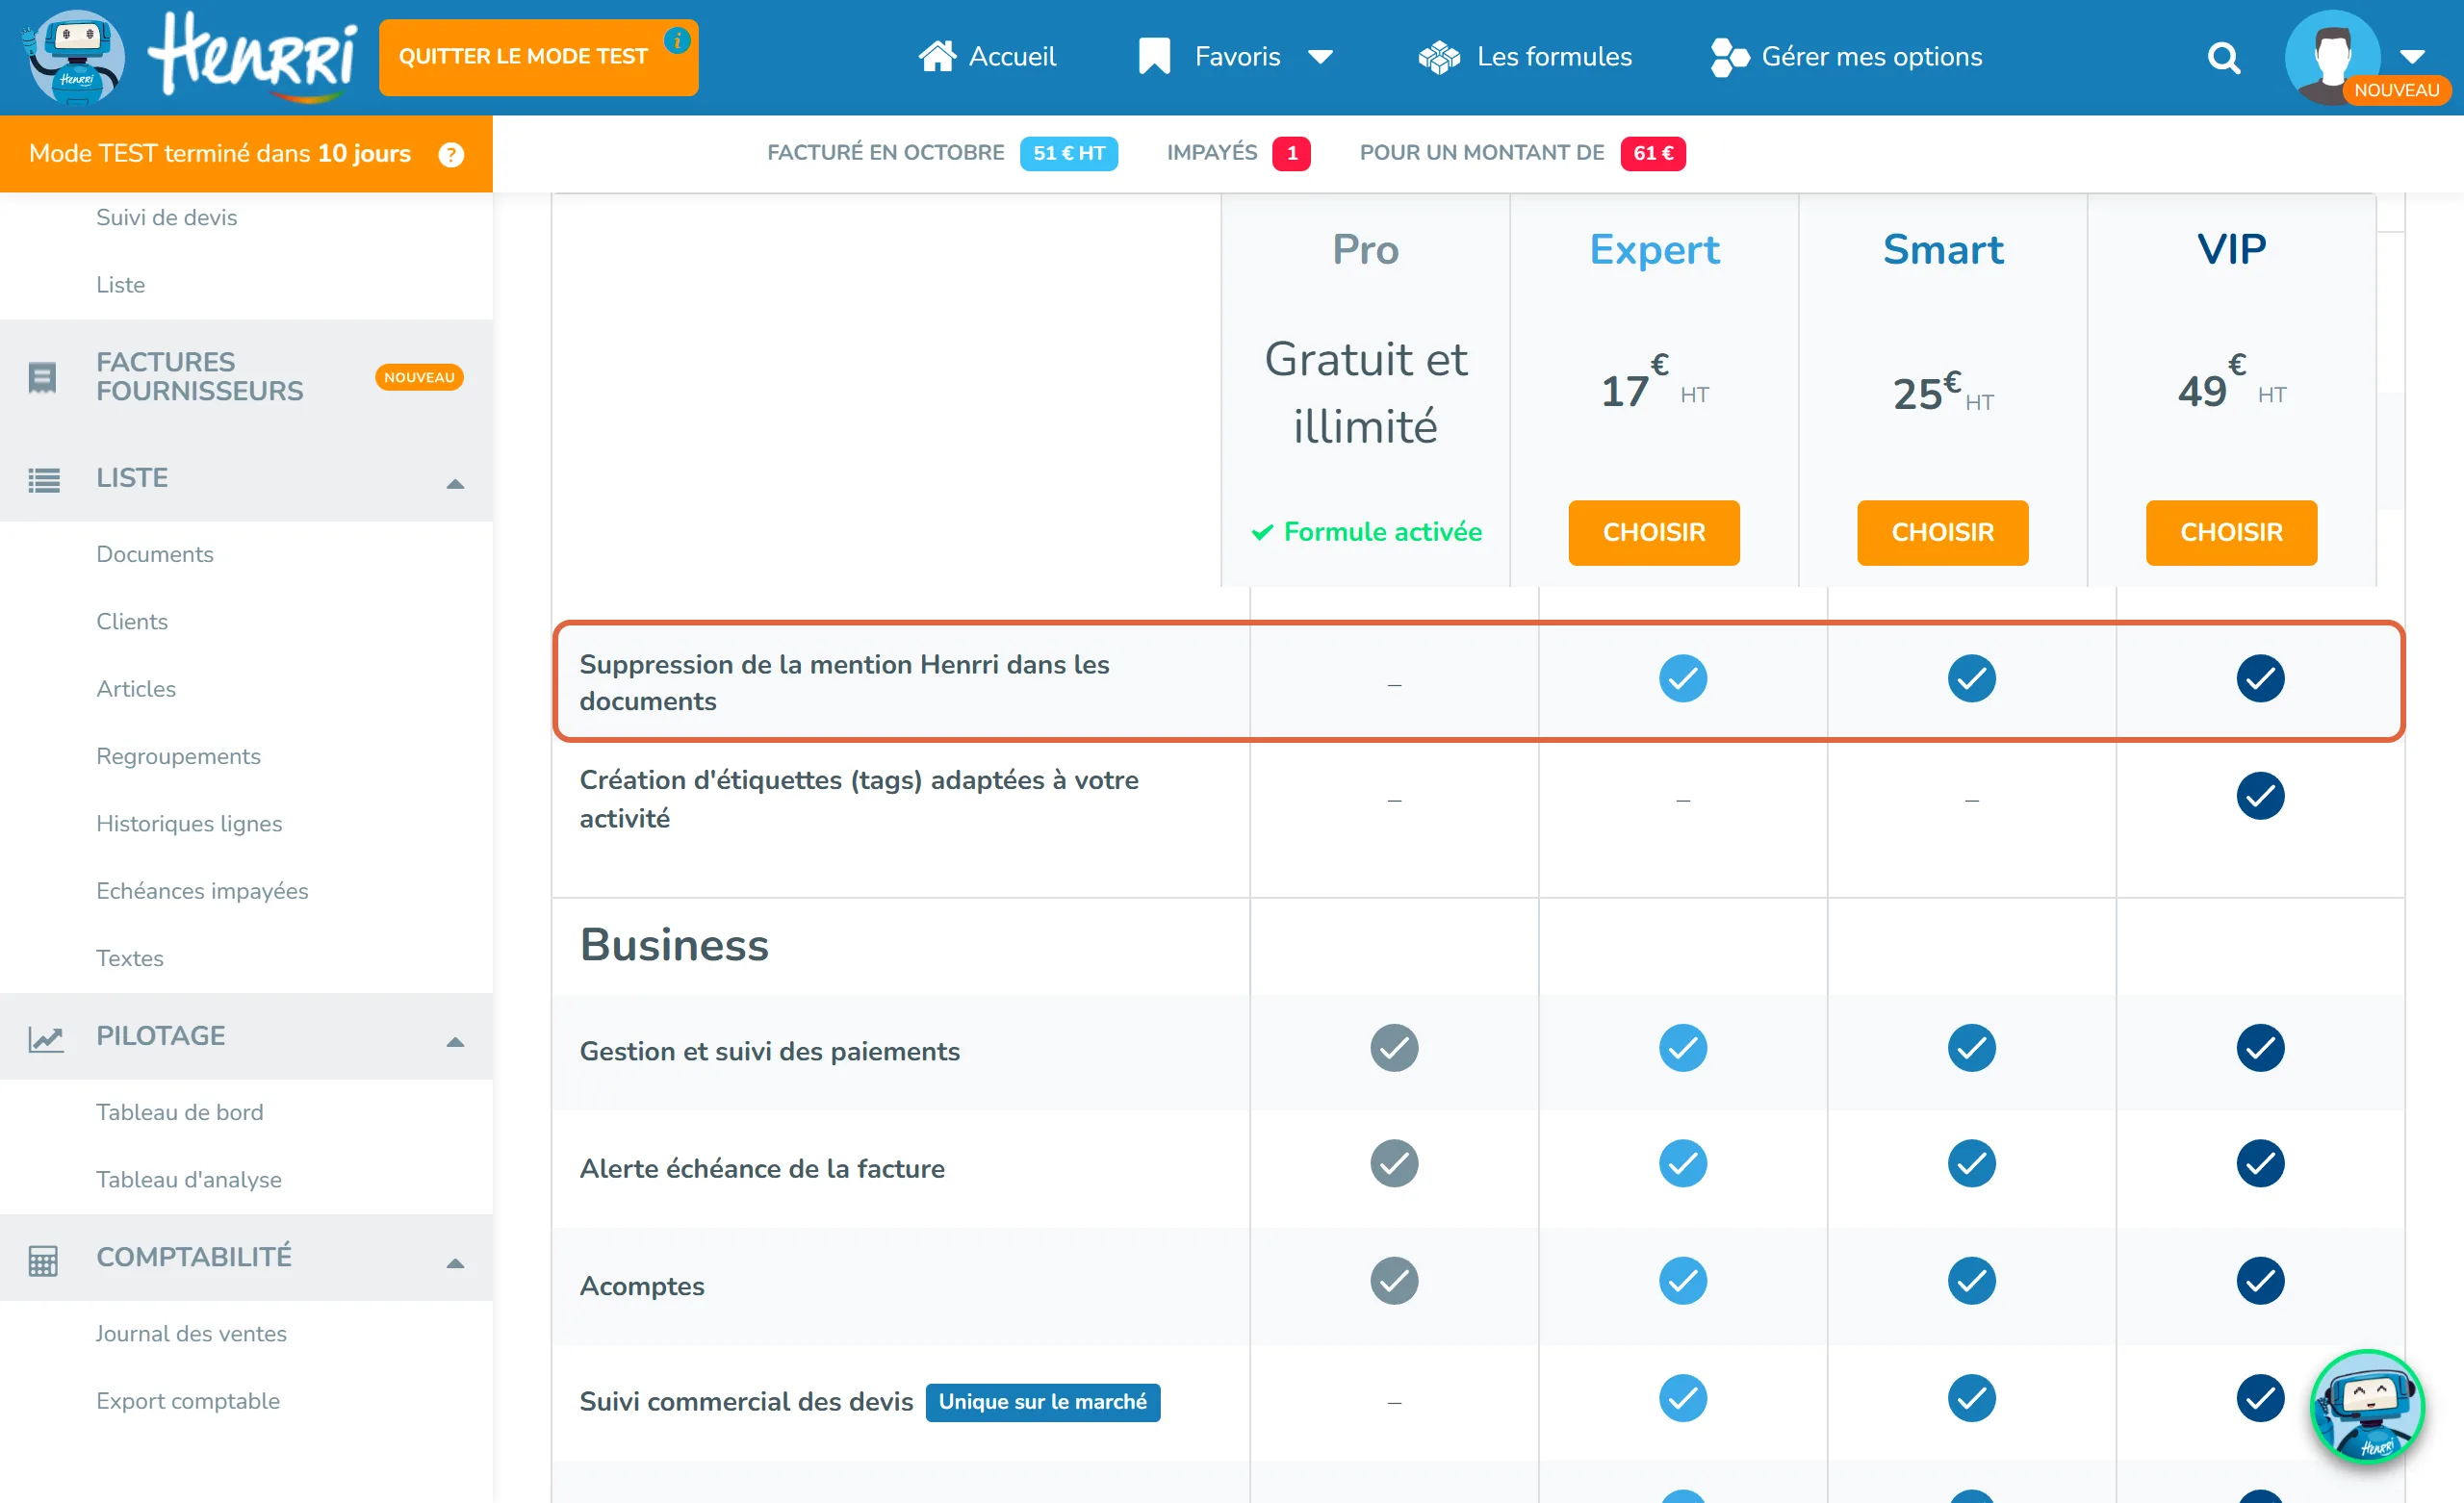Click the Liste section list icon
Image resolution: width=2464 pixels, height=1503 pixels.
(44, 480)
